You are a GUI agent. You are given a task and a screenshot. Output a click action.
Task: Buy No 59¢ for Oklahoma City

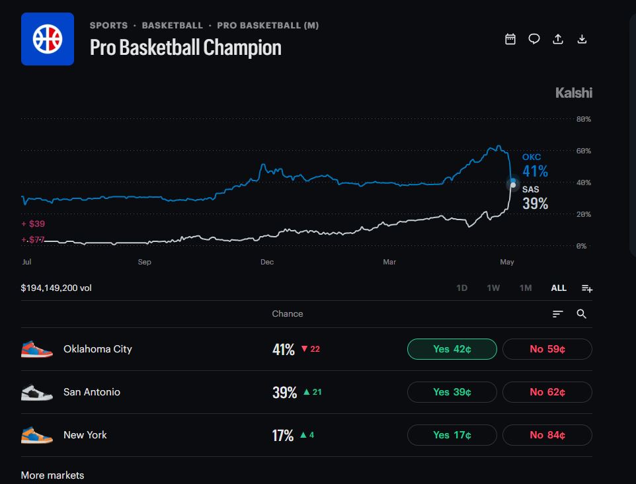(x=547, y=349)
